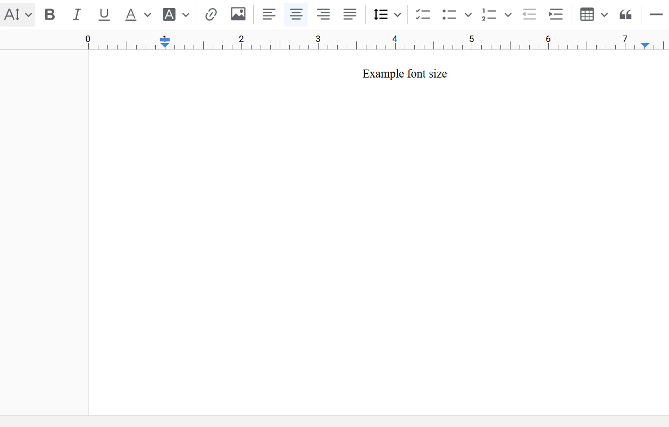Viewport: 669px width, 427px height.
Task: Insert a table with grid icon
Action: click(x=587, y=15)
